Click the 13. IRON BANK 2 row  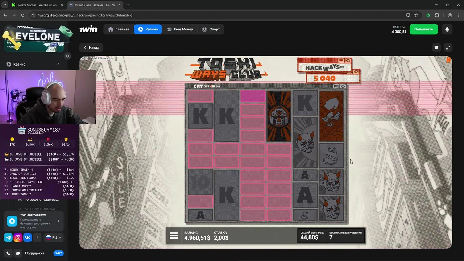39,194
